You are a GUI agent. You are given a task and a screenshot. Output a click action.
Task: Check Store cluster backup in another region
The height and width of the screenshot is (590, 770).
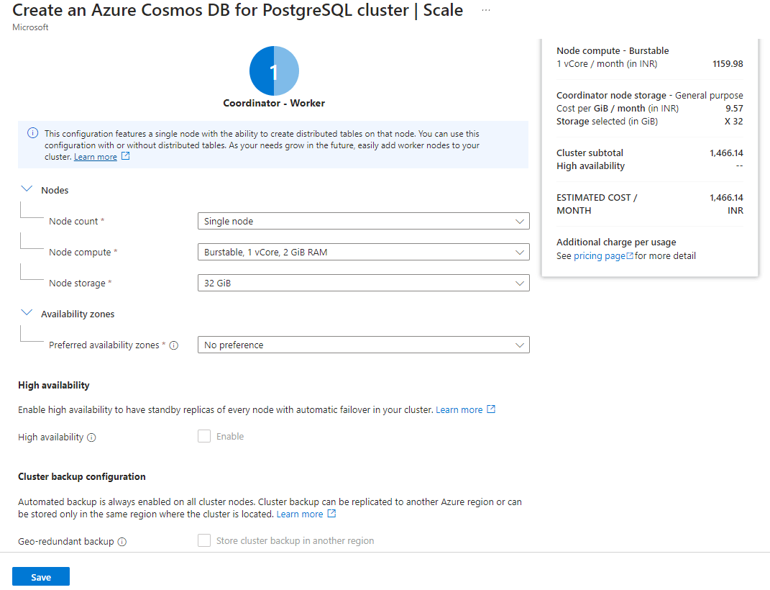[x=204, y=540]
